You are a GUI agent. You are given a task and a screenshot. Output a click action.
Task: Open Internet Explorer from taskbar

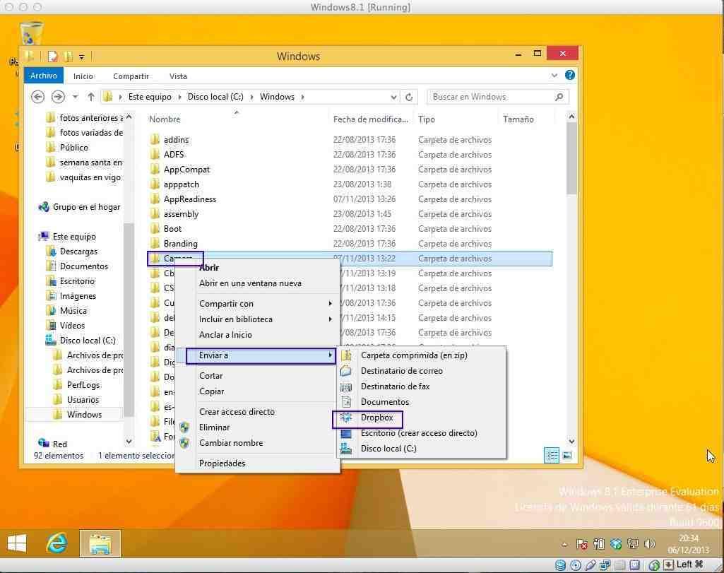coord(57,543)
